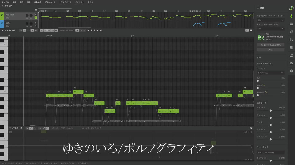
Task: Toggle the metronome icon in piano roll toolbar
Action: (x=84, y=31)
